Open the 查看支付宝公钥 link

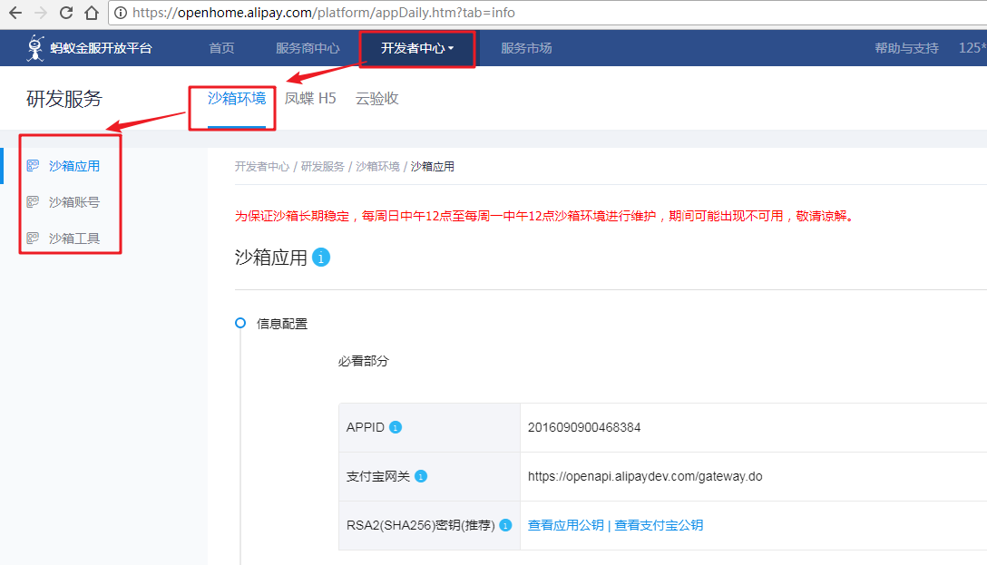pyautogui.click(x=659, y=525)
